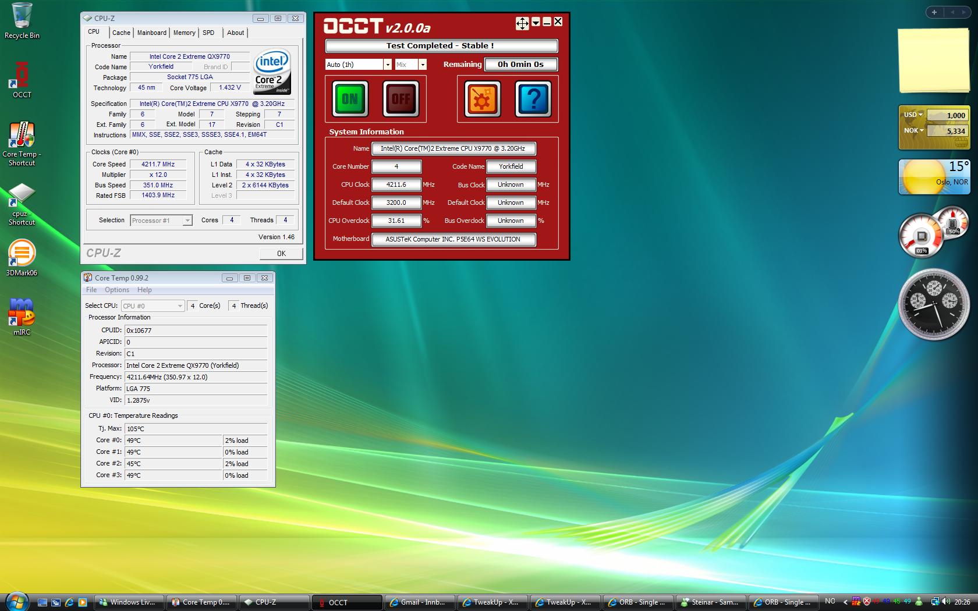Click Show Desktop quick launch icon
The height and width of the screenshot is (611, 978).
[42, 602]
